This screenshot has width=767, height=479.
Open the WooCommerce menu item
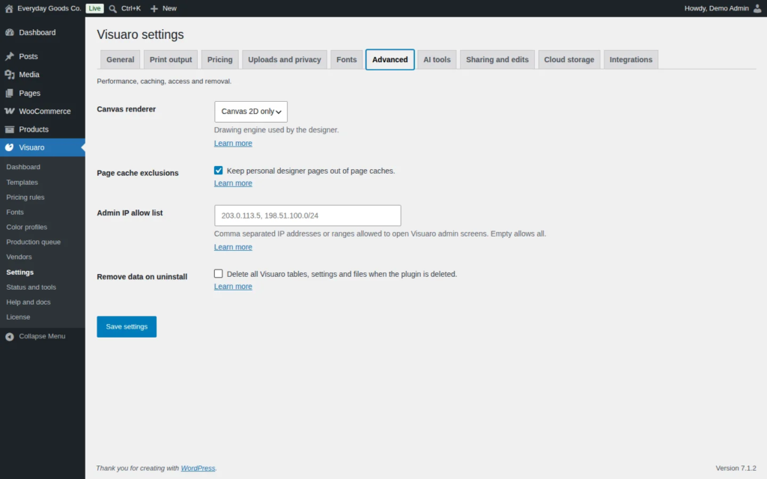45,111
